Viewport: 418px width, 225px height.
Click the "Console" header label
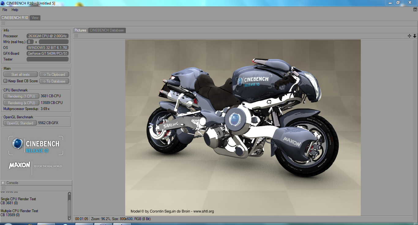pyautogui.click(x=13, y=183)
